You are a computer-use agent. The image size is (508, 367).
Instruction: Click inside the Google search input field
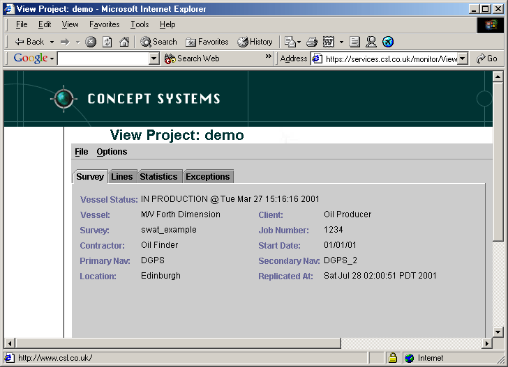click(x=103, y=59)
